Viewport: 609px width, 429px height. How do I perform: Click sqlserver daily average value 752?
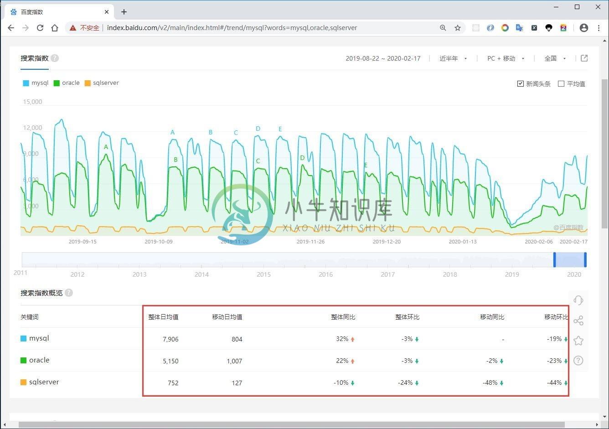tap(173, 383)
